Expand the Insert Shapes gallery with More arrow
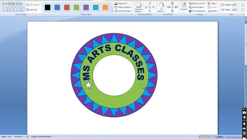Viewport: 247px width, 139px height. coord(24,10)
